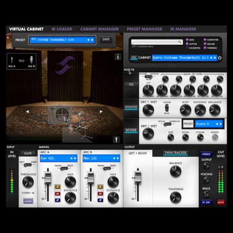Open the Reverb preset dropdown showing Studio

pos(209,124)
